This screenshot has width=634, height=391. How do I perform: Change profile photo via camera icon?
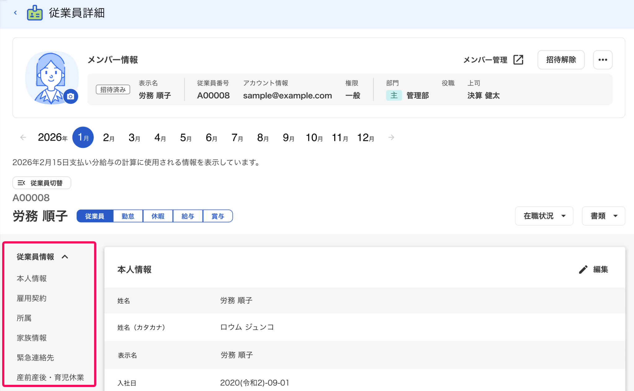click(71, 96)
